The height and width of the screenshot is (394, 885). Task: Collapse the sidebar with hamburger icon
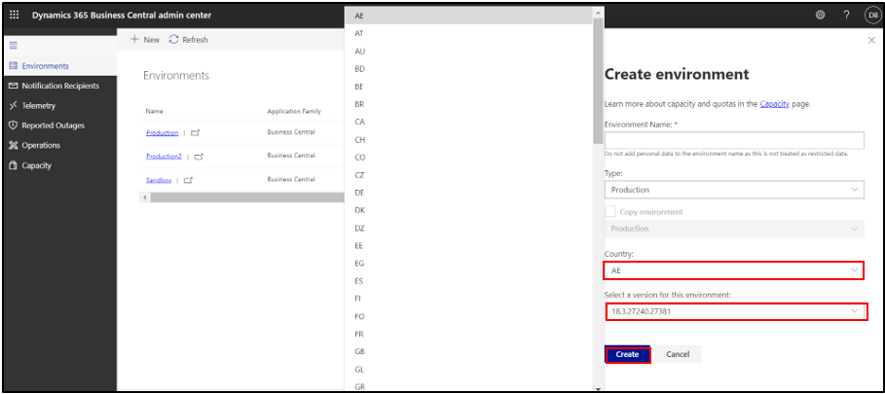tap(14, 45)
